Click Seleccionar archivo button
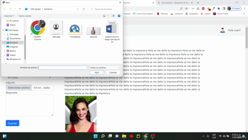 (19, 87)
